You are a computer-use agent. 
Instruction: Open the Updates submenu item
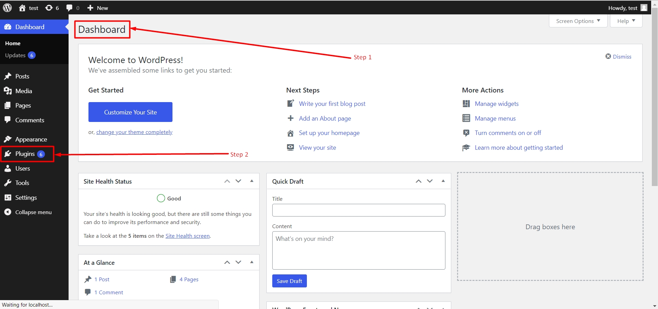click(x=20, y=55)
